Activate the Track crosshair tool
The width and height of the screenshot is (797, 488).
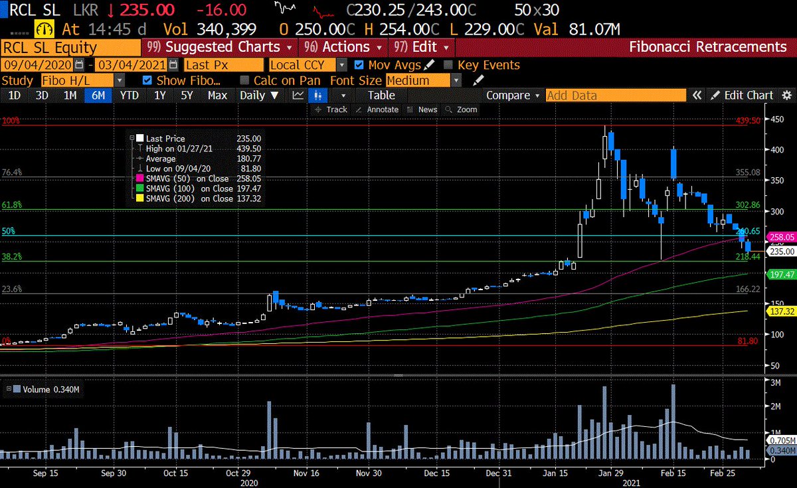[330, 110]
